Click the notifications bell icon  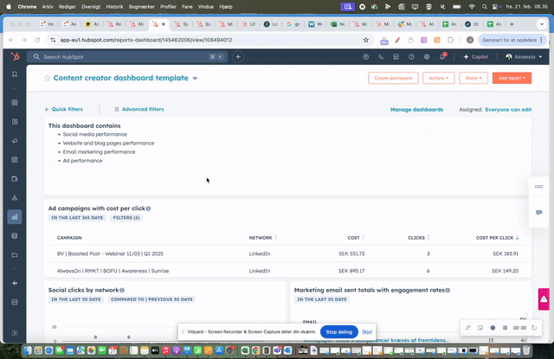pyautogui.click(x=442, y=57)
